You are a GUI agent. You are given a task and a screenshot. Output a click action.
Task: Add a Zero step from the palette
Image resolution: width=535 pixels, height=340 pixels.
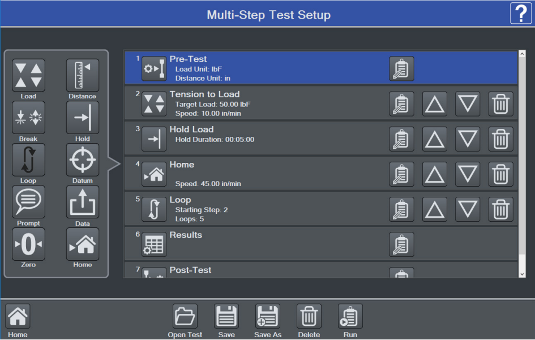coord(28,244)
